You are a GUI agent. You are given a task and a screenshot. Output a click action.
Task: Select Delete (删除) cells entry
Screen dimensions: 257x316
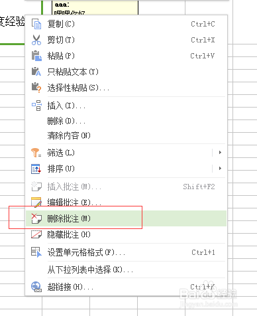(127, 121)
